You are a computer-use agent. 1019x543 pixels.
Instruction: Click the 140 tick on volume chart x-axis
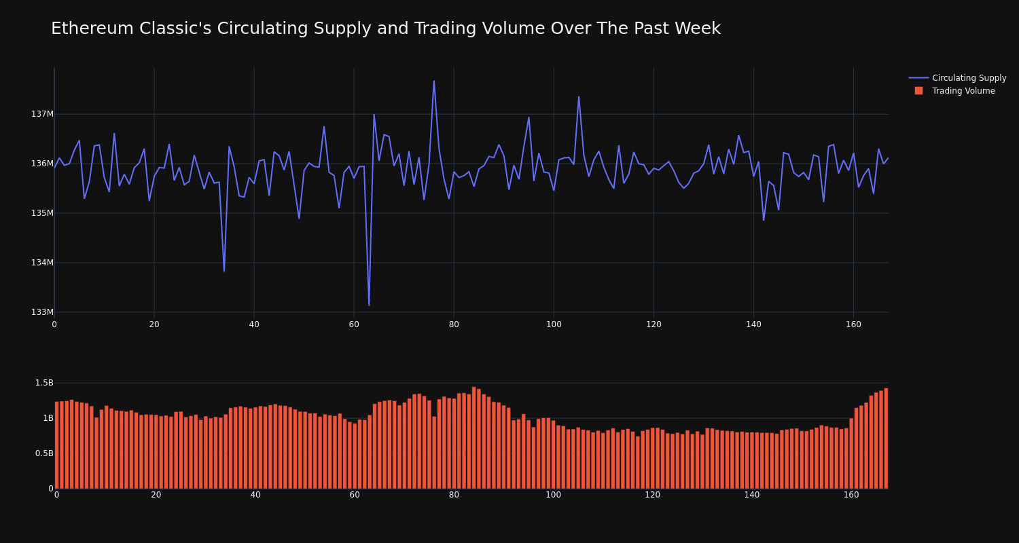click(752, 495)
